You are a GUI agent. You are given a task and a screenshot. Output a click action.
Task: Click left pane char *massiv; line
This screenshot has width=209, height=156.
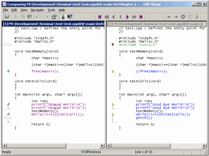[45, 58]
